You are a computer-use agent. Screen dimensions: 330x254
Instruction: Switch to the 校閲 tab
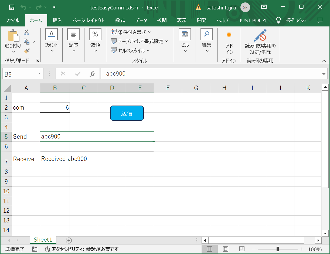[x=162, y=21]
